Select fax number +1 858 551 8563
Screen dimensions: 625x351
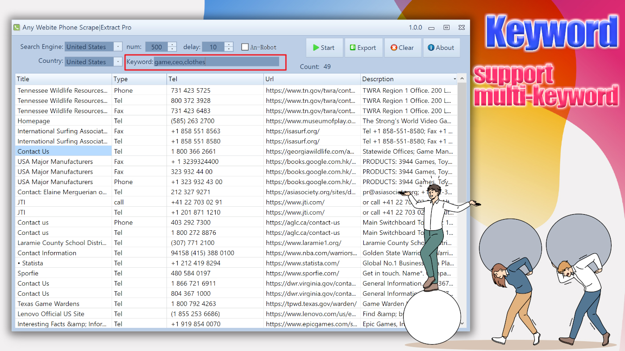pos(196,131)
